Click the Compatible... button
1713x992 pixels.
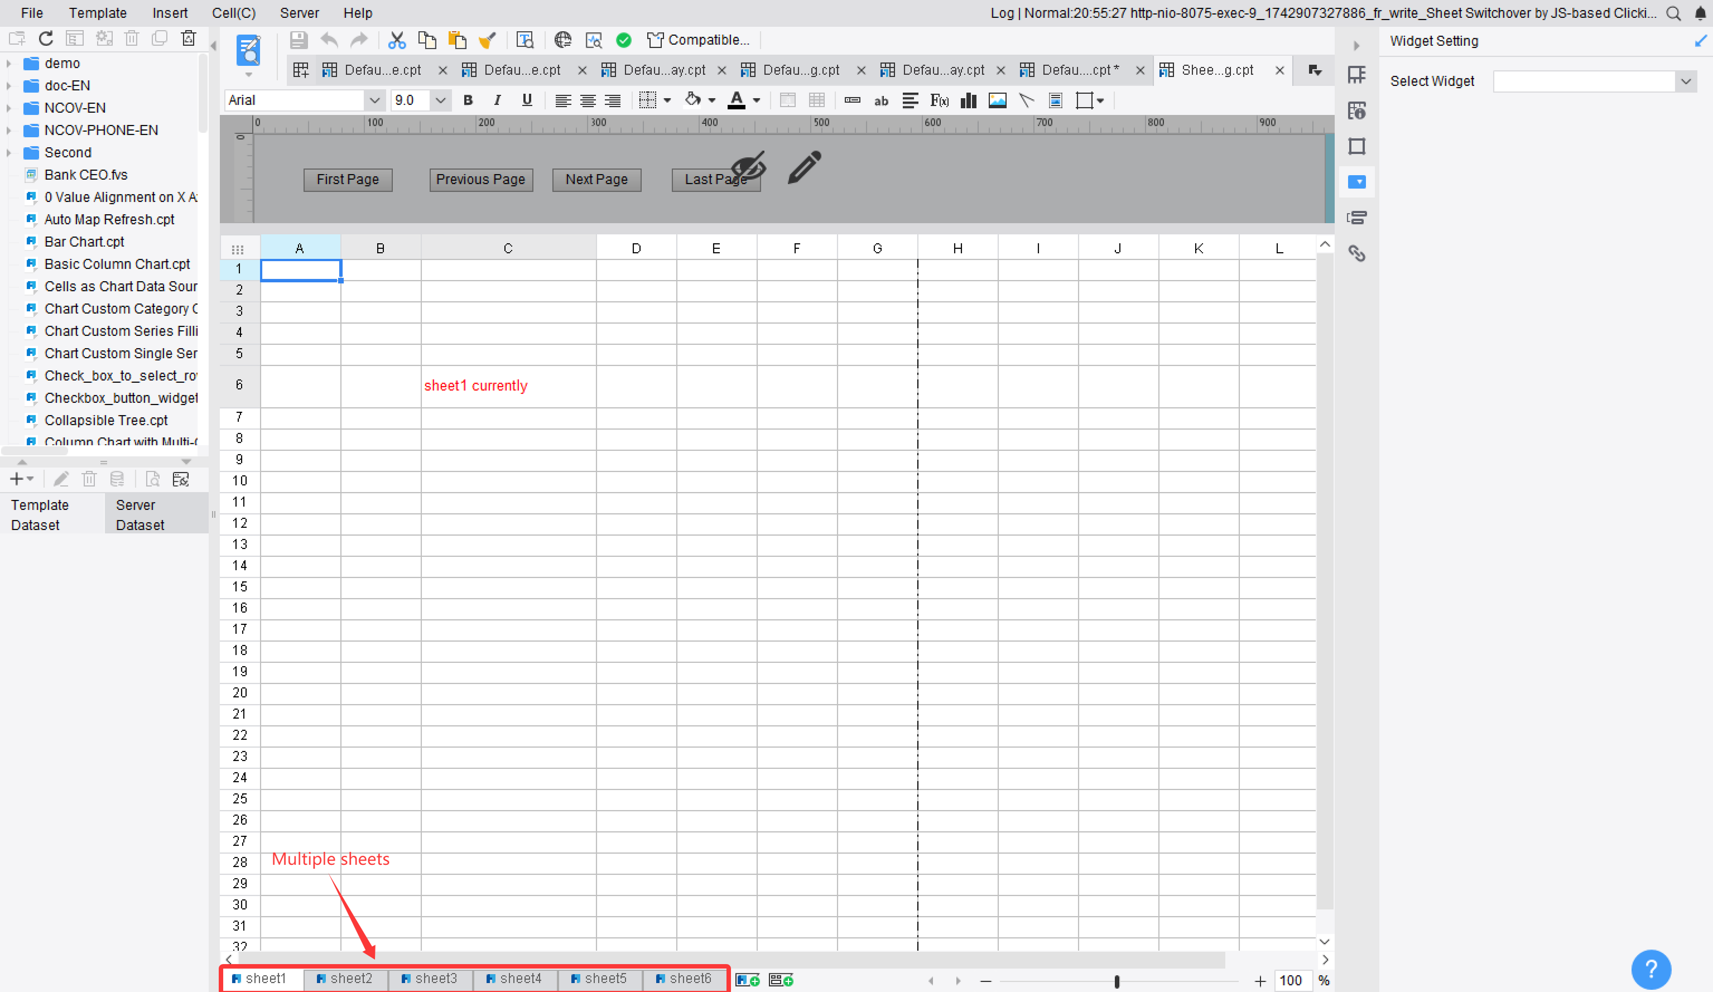coord(698,40)
